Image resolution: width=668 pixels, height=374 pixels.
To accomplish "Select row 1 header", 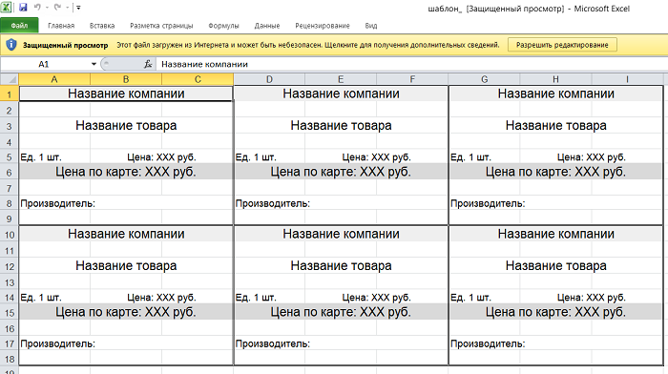I will [x=10, y=93].
